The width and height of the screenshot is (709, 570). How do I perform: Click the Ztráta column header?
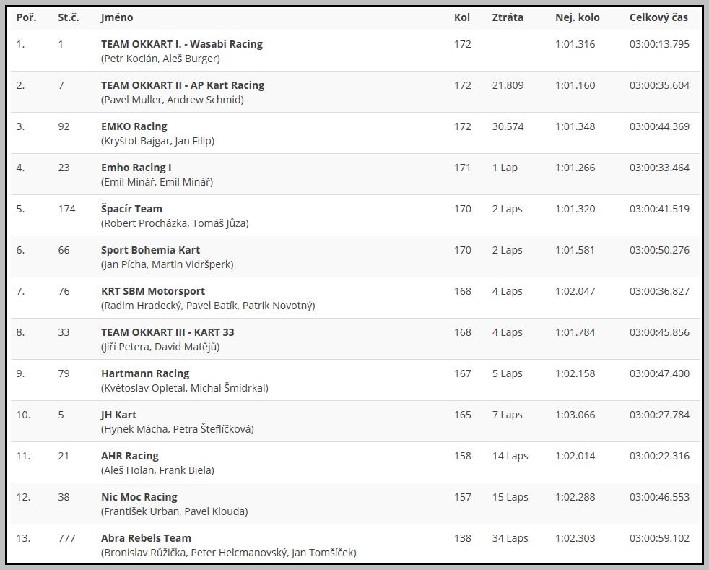click(508, 17)
